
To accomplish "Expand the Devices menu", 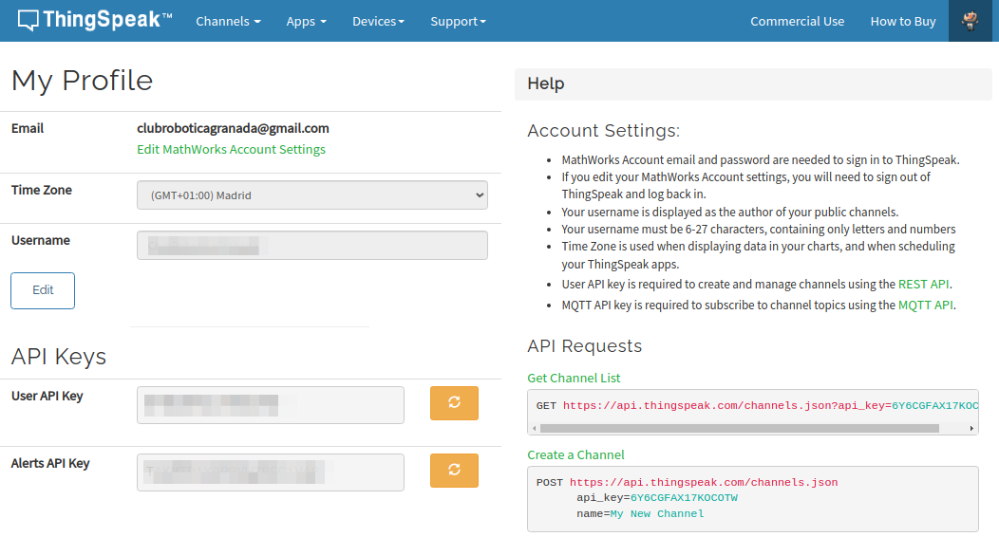I will point(379,21).
